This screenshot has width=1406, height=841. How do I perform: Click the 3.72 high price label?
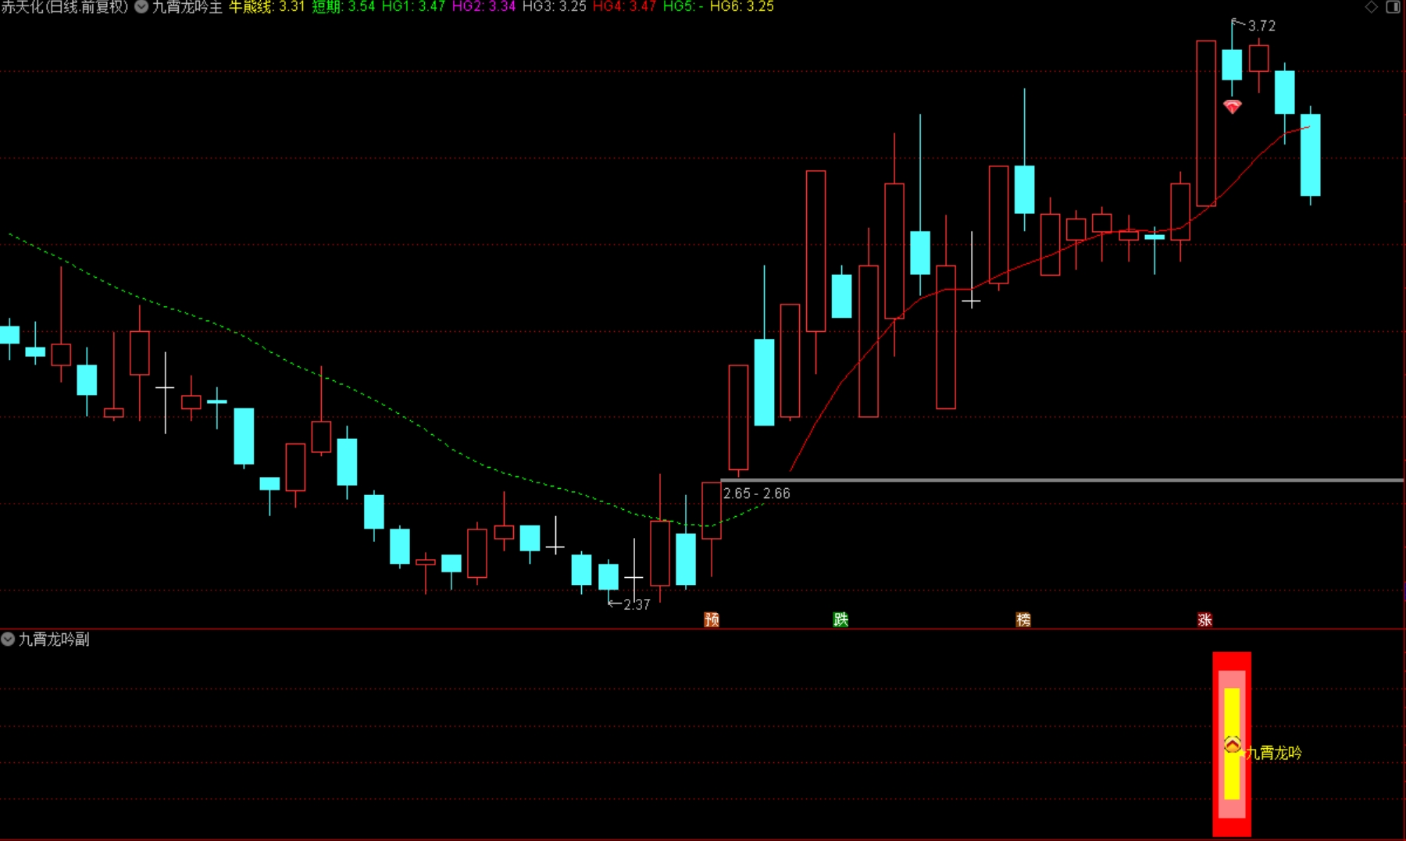[1261, 26]
